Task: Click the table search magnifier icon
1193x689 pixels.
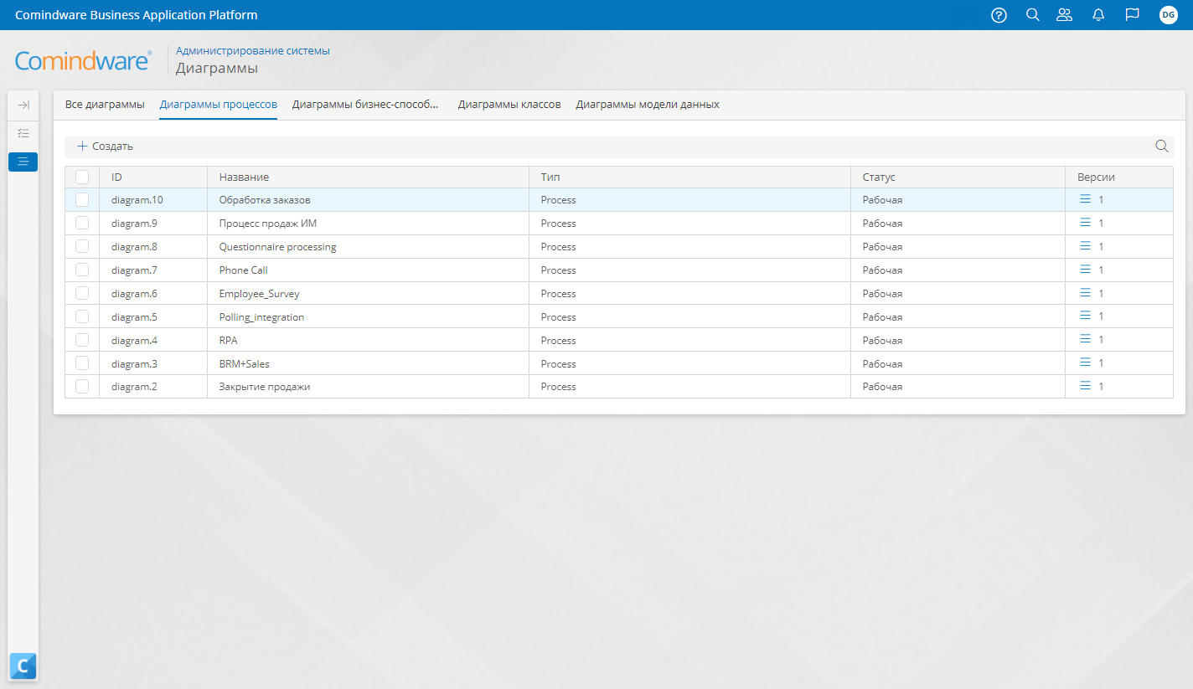Action: (x=1162, y=146)
